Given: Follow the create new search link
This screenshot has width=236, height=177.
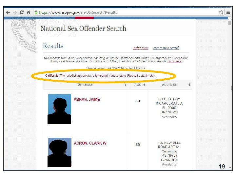Looking at the screenshot, I should (x=166, y=48).
